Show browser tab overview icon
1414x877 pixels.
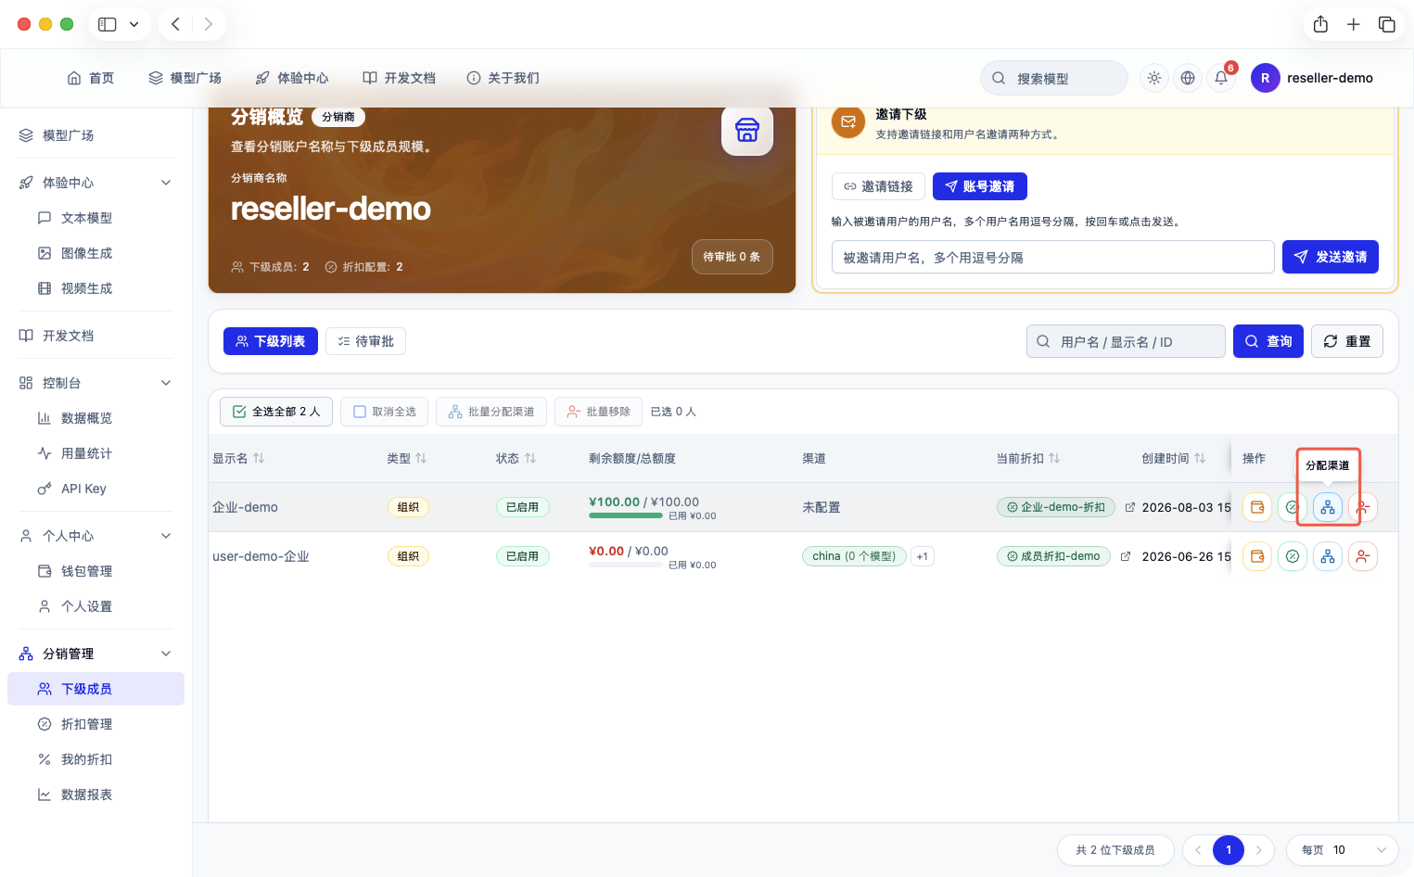tap(1387, 24)
